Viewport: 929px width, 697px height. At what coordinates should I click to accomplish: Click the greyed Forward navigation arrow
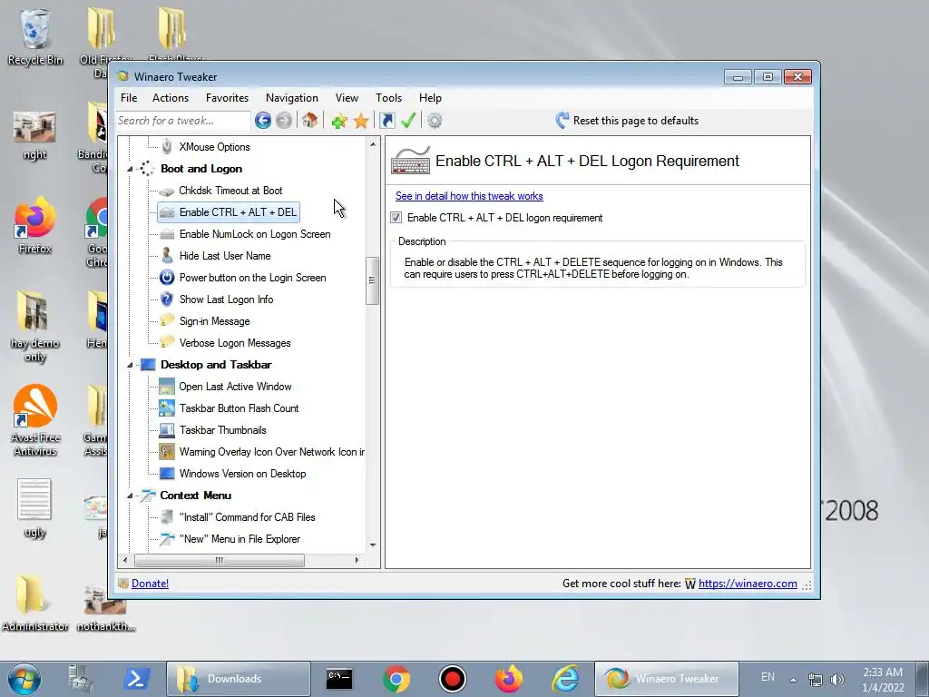tap(284, 121)
